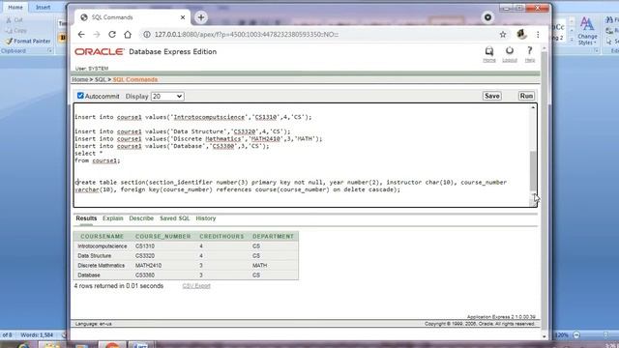
Task: Open the Chrome profile avatar
Action: click(521, 35)
